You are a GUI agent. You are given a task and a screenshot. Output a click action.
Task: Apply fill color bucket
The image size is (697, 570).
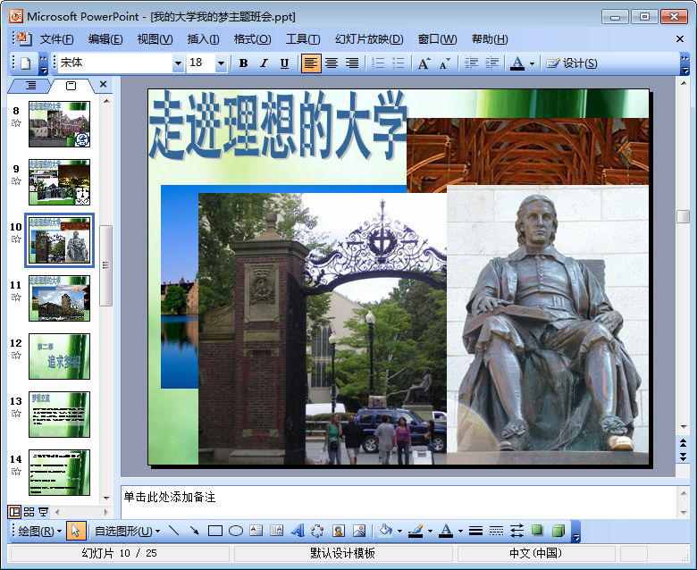pos(385,531)
